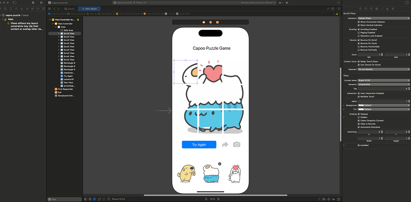Open the History inspector clock icon
Screen dimensions: 411x202
coord(366,9)
